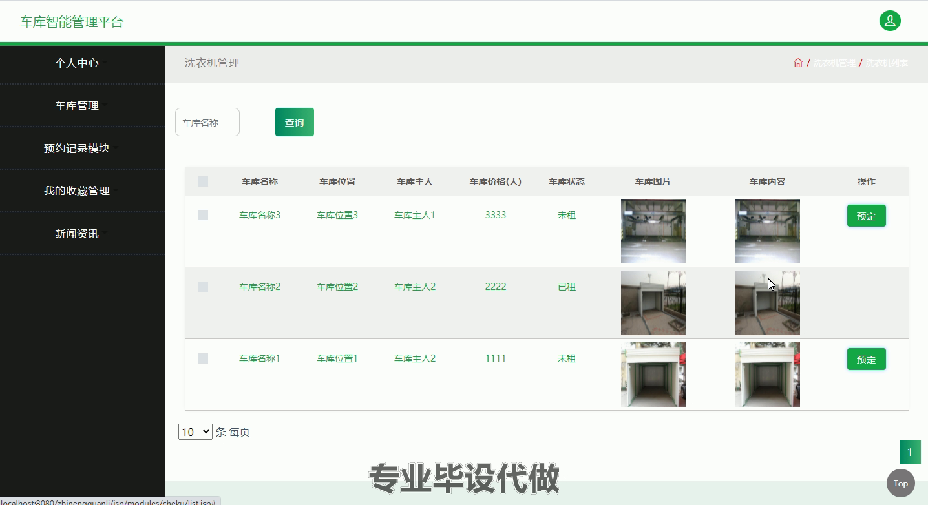The width and height of the screenshot is (928, 505).
Task: Open 车库图片 thumbnail for 车库名称1
Action: click(x=653, y=375)
